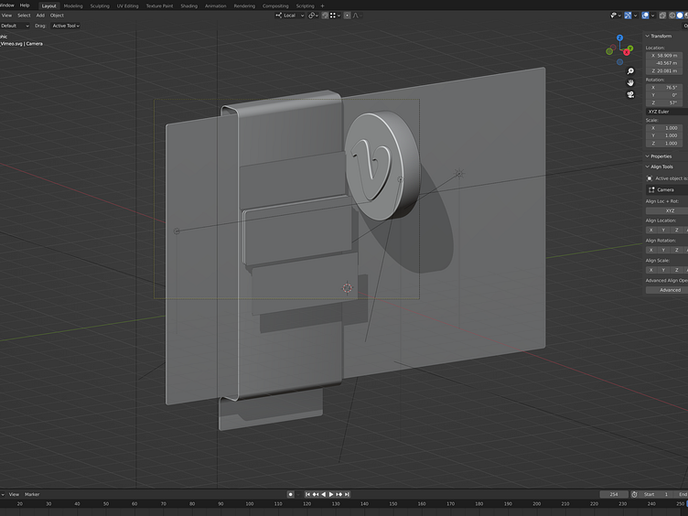Screen dimensions: 688x516
Task: Toggle the timeline auto keying record button
Action: click(290, 494)
